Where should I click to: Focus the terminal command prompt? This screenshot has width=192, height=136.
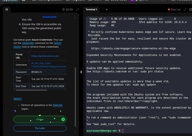pyautogui.click(x=123, y=131)
